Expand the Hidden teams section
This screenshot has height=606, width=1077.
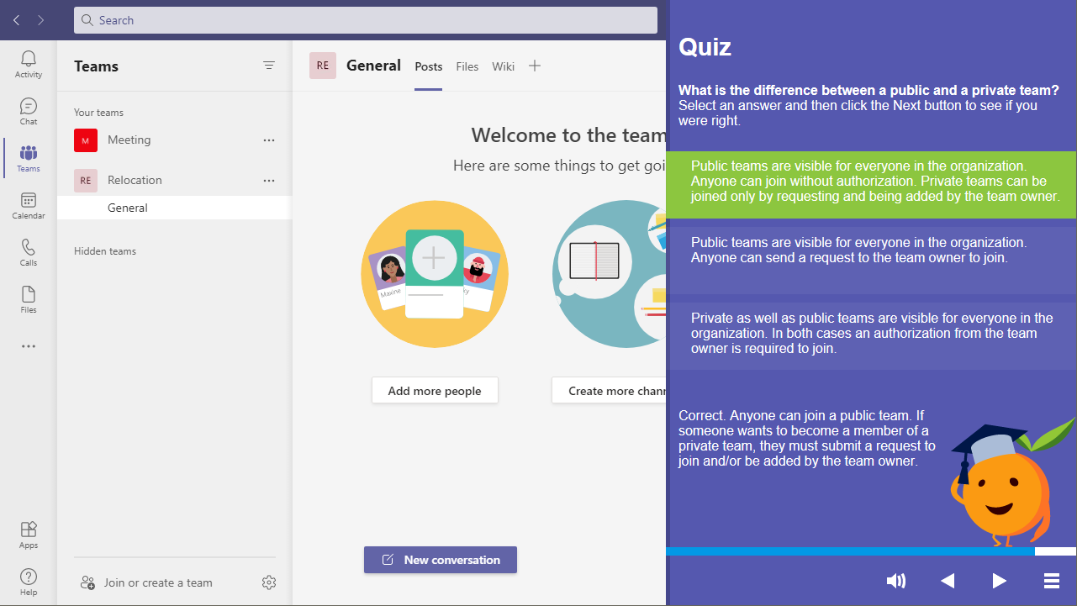pyautogui.click(x=105, y=251)
